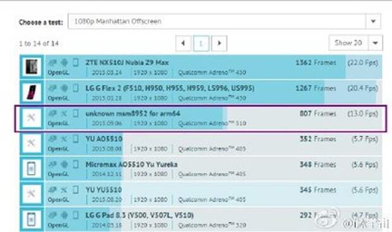The width and height of the screenshot is (392, 232).
Task: Expand the Show 20 dropdown arrow
Action: point(376,43)
